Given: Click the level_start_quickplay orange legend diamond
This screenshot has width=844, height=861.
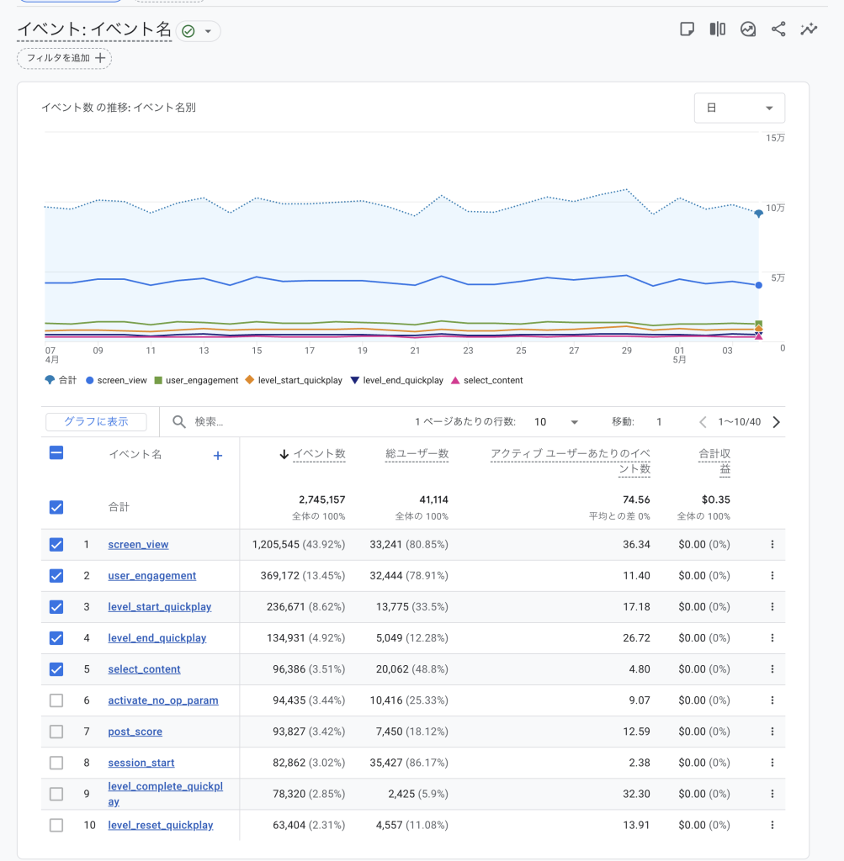Looking at the screenshot, I should click(249, 379).
